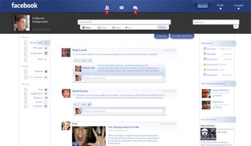Click Hugh Laurie's profile picture

pyautogui.click(x=66, y=52)
